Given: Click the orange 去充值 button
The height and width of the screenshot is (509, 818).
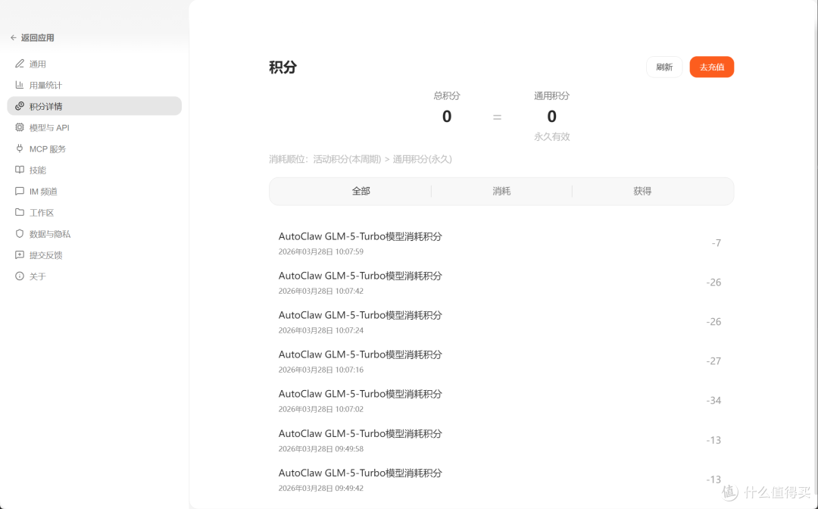Looking at the screenshot, I should point(711,67).
